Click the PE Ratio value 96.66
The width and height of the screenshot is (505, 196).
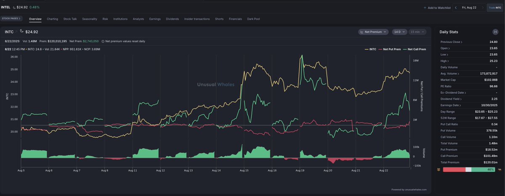click(493, 86)
